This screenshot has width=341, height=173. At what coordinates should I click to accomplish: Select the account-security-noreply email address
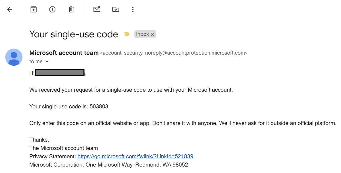(x=174, y=53)
